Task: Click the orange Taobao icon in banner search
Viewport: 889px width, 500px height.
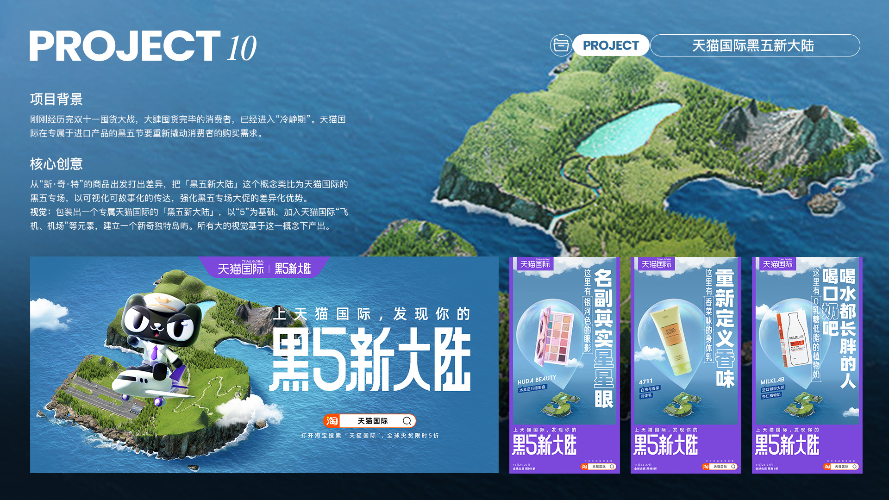Action: click(332, 421)
